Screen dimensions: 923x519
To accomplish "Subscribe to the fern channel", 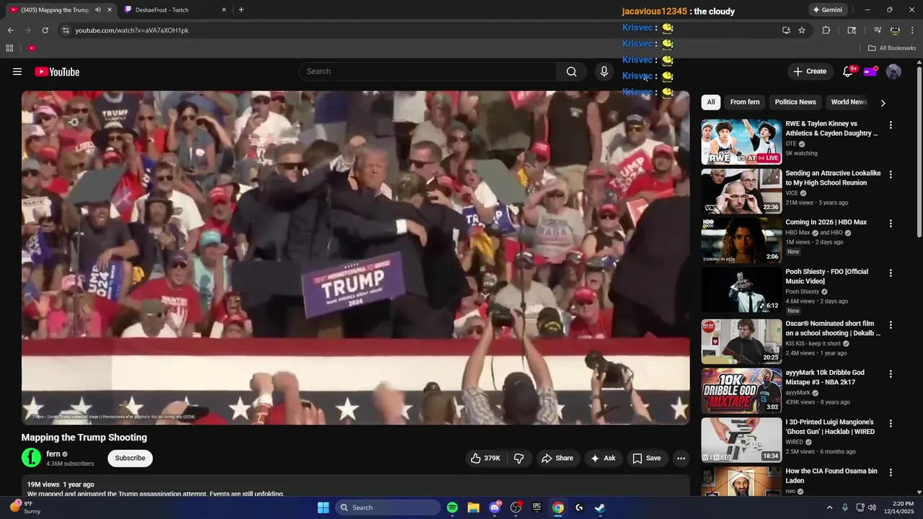I will tap(131, 458).
